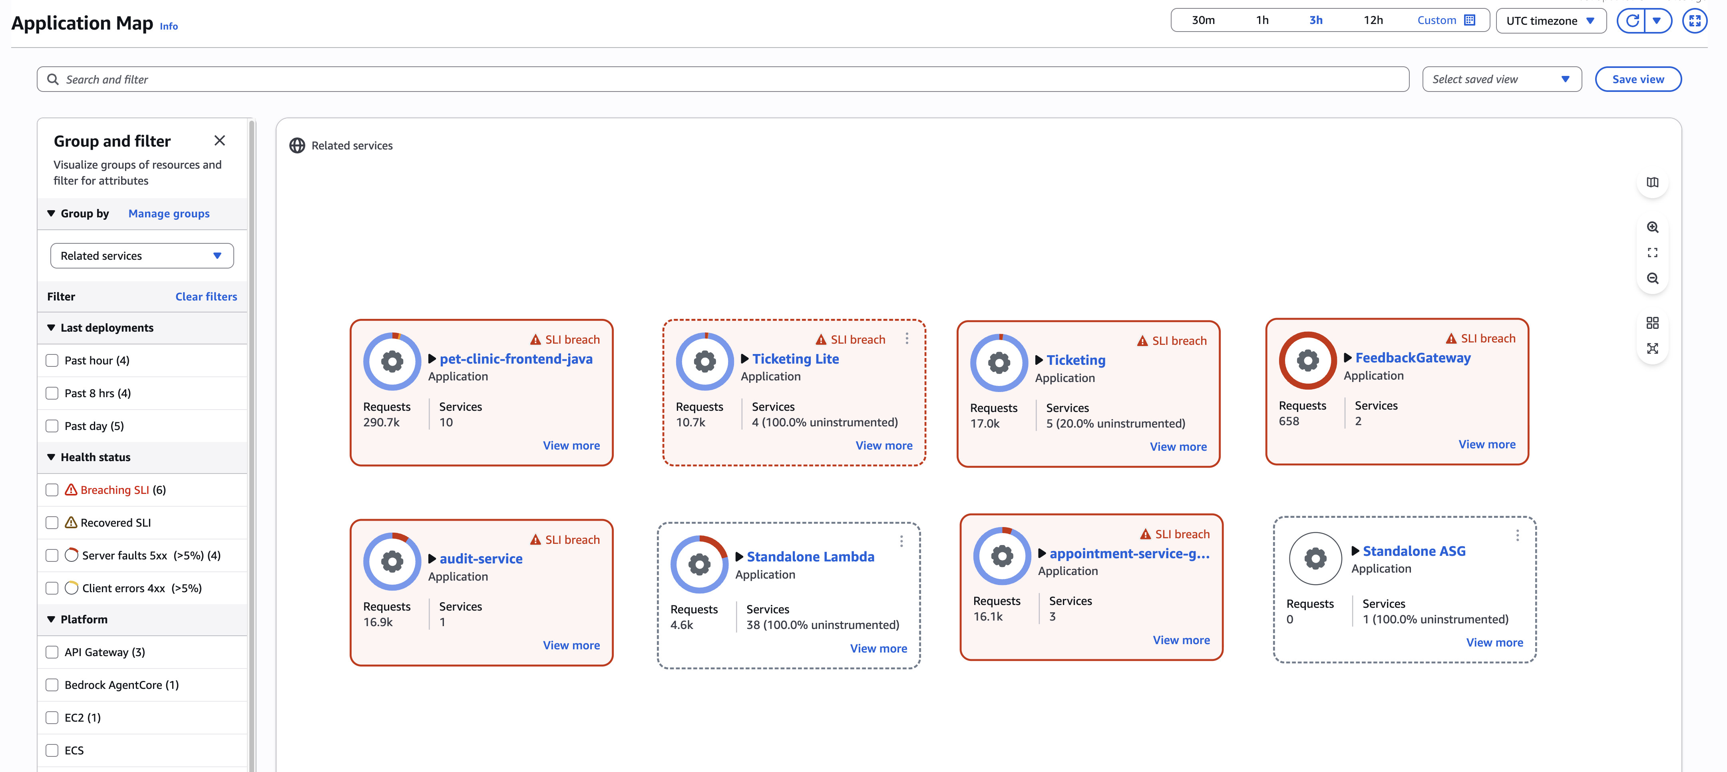Screen dimensions: 1727x772
Task: Collapse the Health status section
Action: 51,457
